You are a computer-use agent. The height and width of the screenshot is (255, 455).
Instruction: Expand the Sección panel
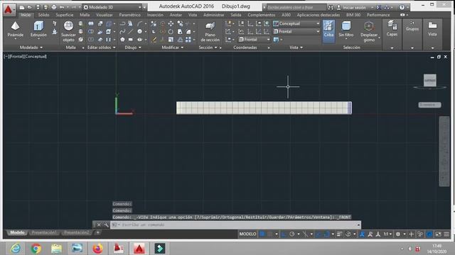coord(208,47)
